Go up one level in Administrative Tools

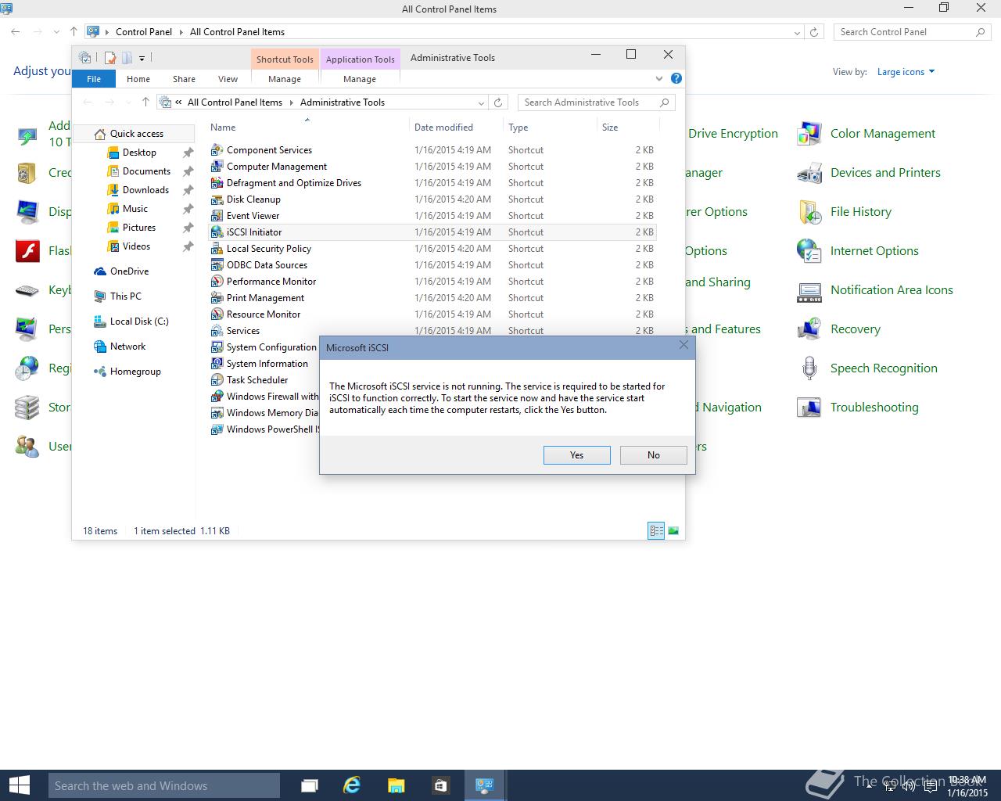(x=145, y=102)
